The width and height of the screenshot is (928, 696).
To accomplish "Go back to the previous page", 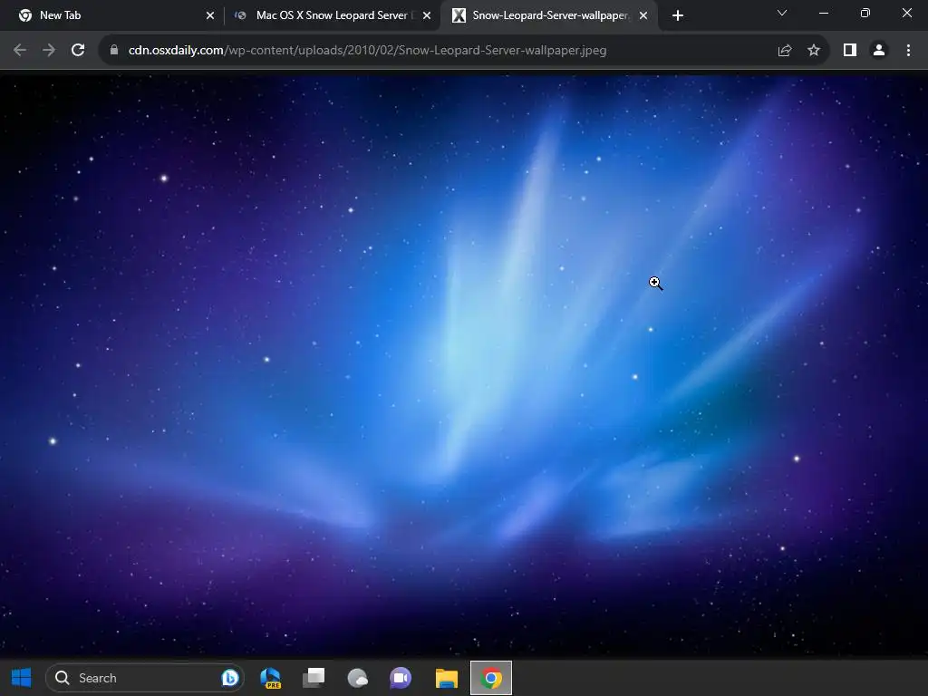I will click(x=20, y=51).
